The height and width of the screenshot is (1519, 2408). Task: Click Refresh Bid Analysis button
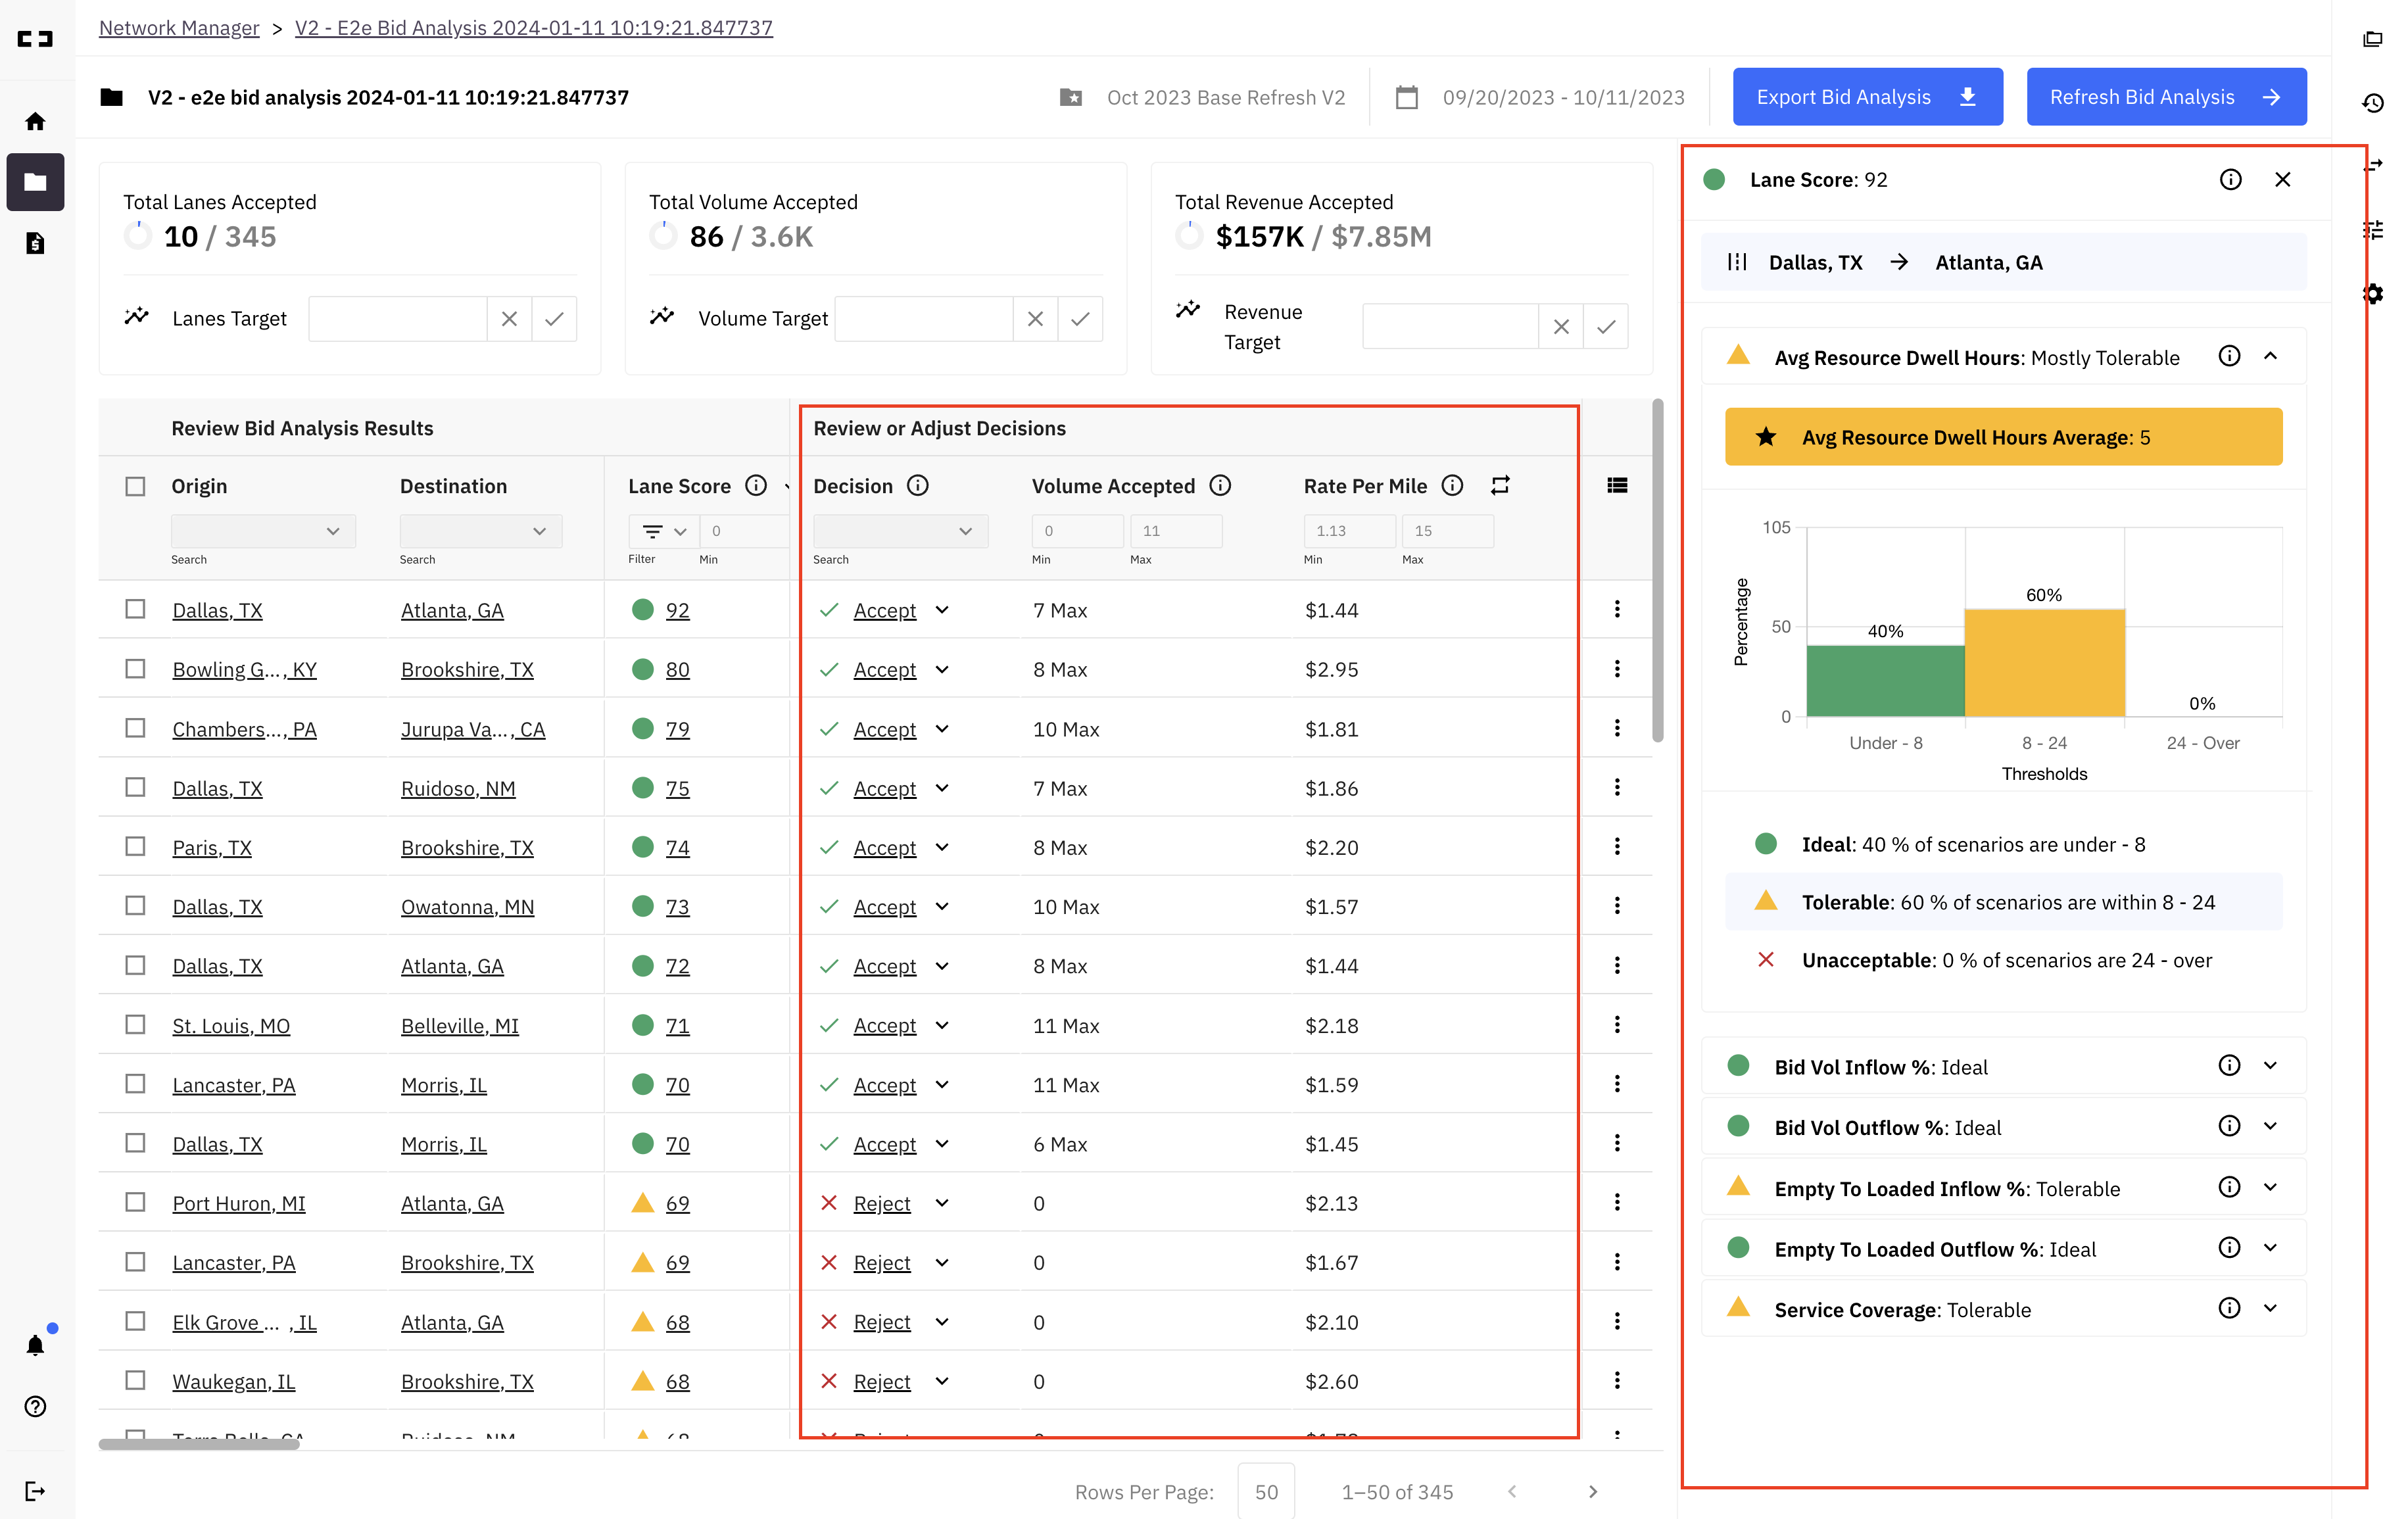[x=2166, y=97]
